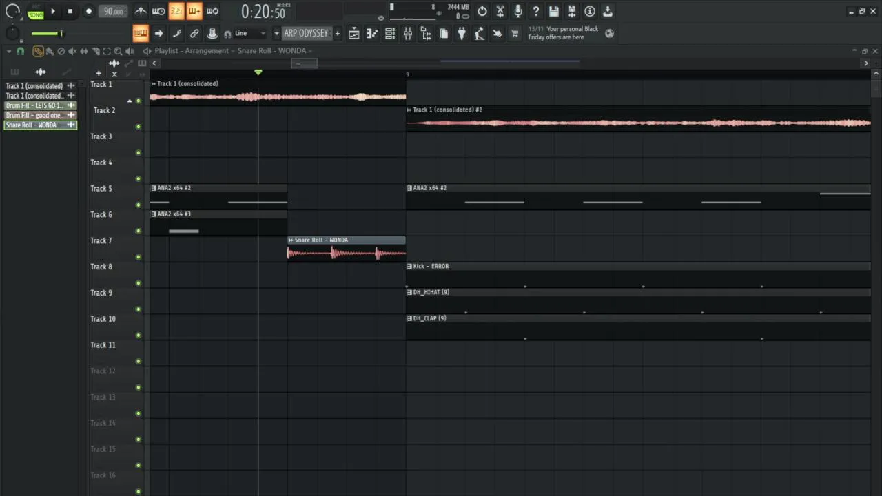Open the Kick - ERROR pattern clip menu
This screenshot has width=882, height=496.
(409, 266)
